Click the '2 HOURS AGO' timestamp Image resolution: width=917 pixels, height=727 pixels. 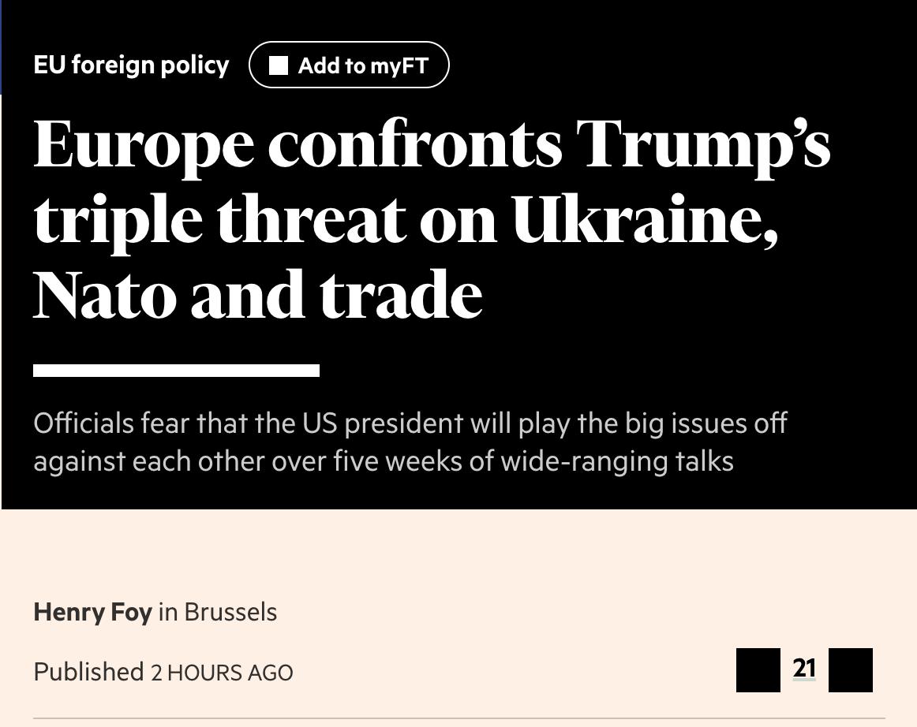222,673
